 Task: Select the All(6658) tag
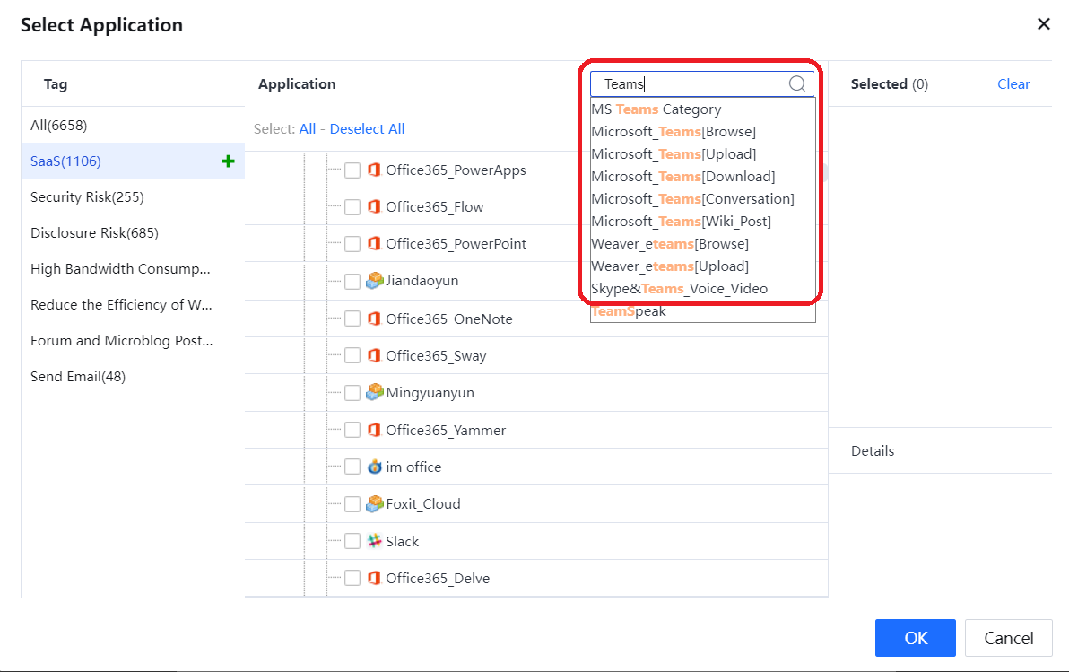[133, 125]
